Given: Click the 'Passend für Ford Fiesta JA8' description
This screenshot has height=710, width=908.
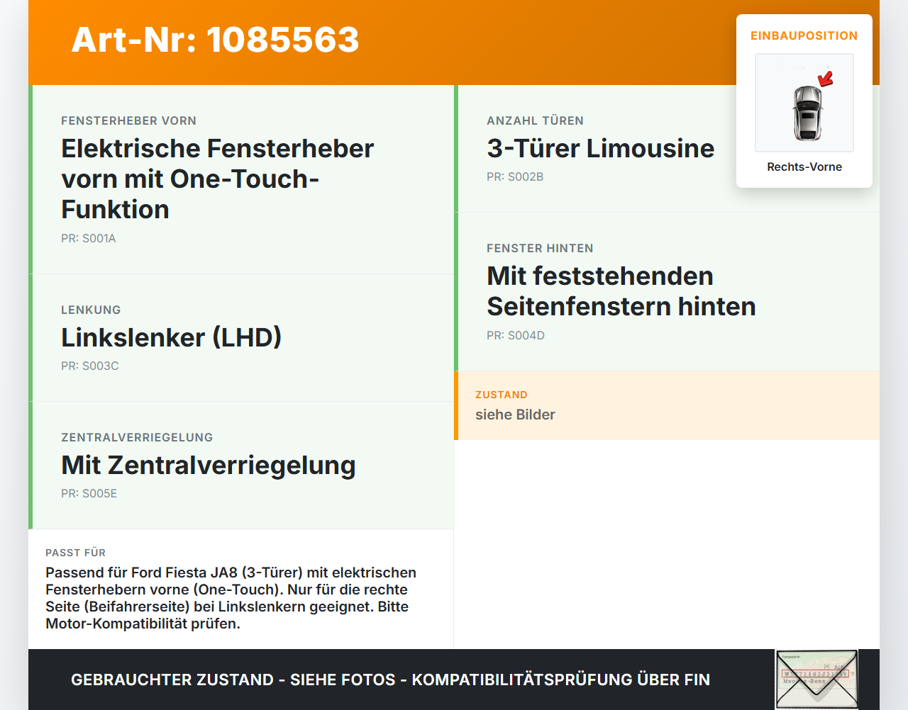Looking at the screenshot, I should pyautogui.click(x=231, y=598).
